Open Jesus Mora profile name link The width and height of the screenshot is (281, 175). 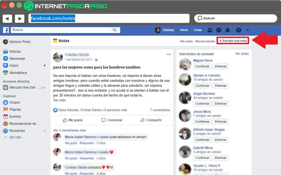click(202, 112)
